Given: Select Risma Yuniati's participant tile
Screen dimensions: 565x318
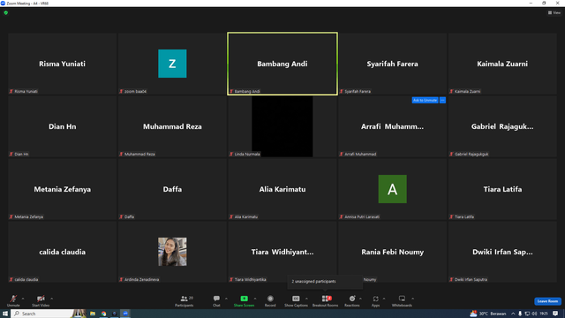Looking at the screenshot, I should pyautogui.click(x=63, y=64).
